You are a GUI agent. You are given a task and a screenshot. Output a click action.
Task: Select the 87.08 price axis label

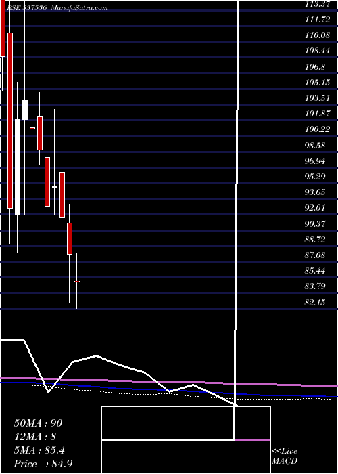pos(315,255)
